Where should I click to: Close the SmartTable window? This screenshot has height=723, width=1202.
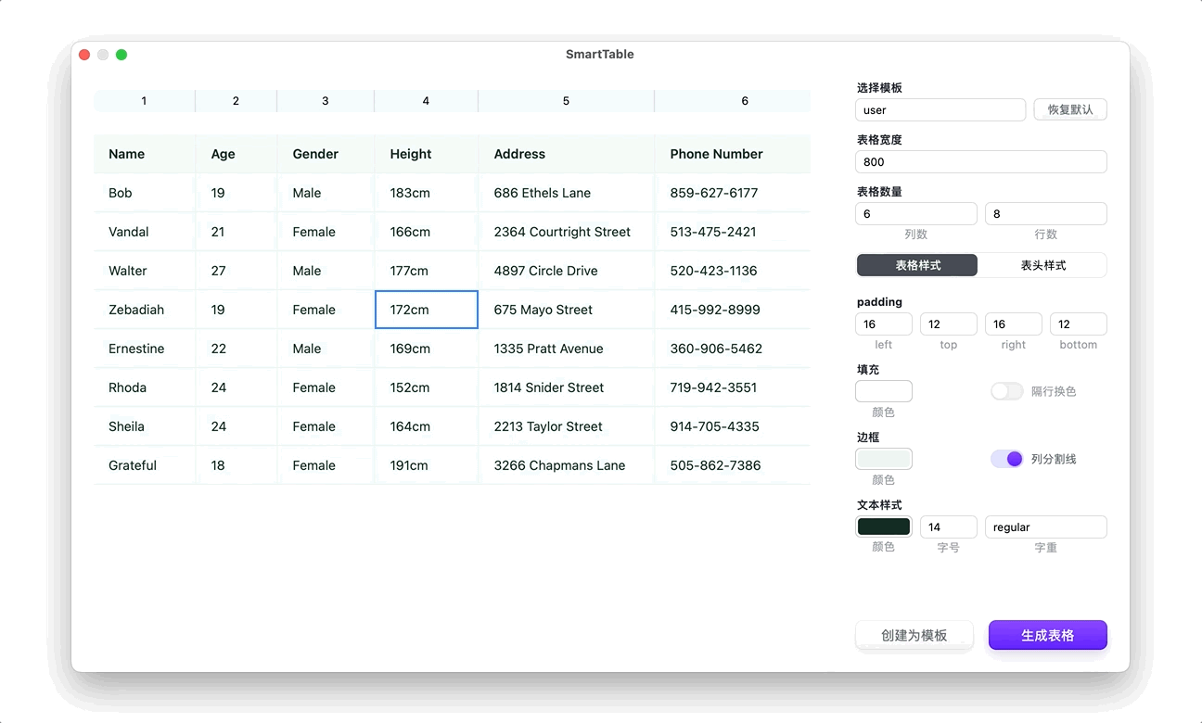[84, 55]
